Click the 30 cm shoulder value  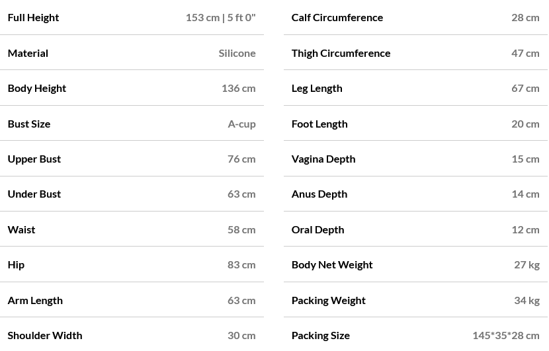click(241, 335)
